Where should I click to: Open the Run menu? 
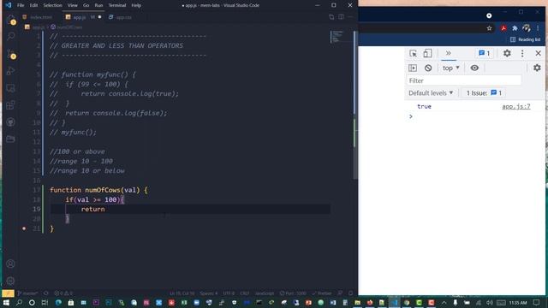point(99,5)
